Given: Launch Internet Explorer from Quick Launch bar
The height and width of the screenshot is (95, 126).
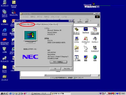Looking at the screenshot, I should [x=10, y=93].
